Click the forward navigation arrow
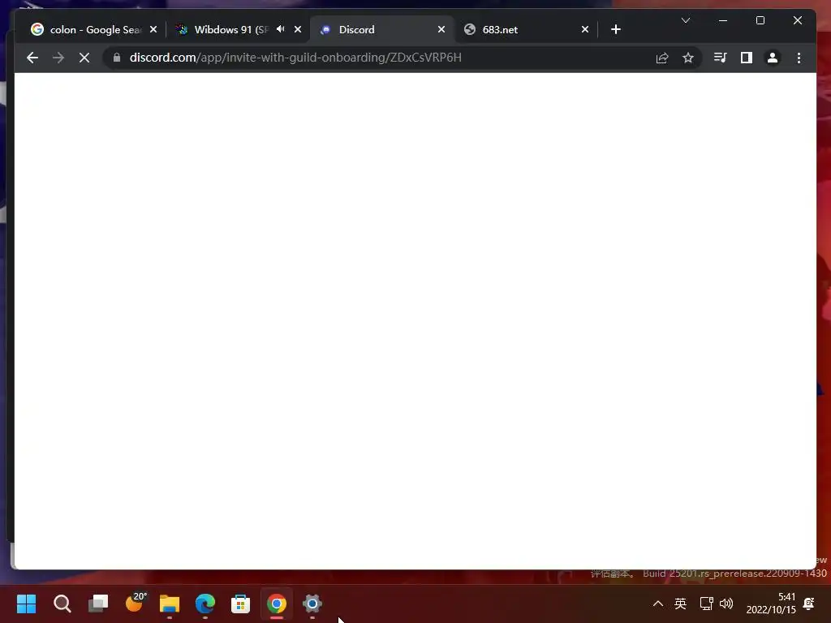 click(x=58, y=58)
